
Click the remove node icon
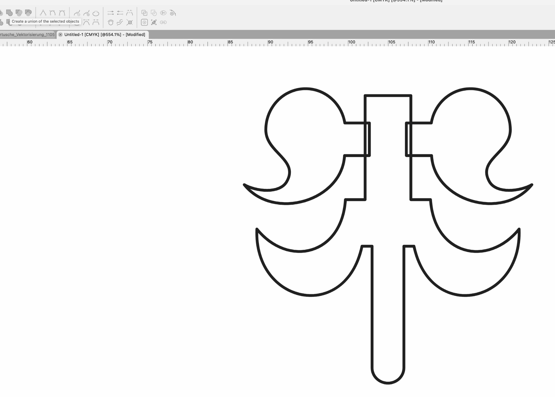[77, 13]
